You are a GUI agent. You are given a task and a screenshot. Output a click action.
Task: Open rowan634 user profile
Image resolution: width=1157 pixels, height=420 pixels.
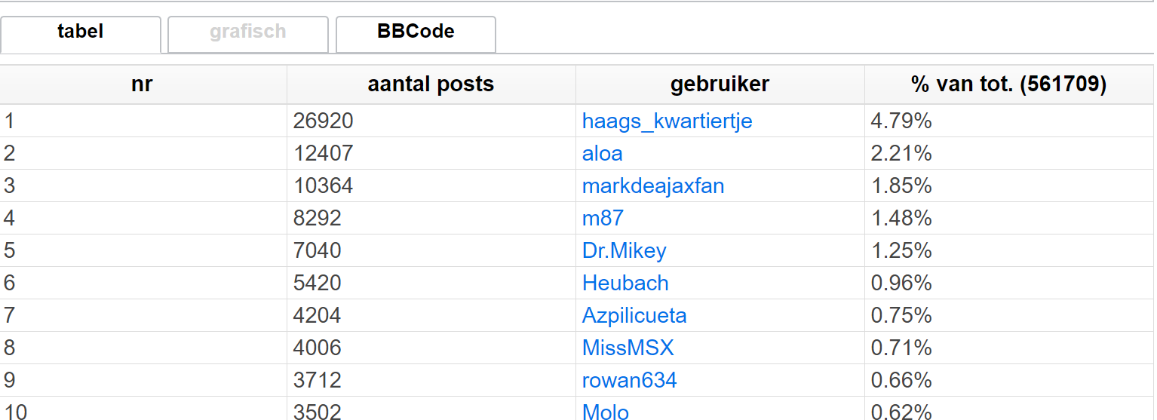(x=629, y=381)
